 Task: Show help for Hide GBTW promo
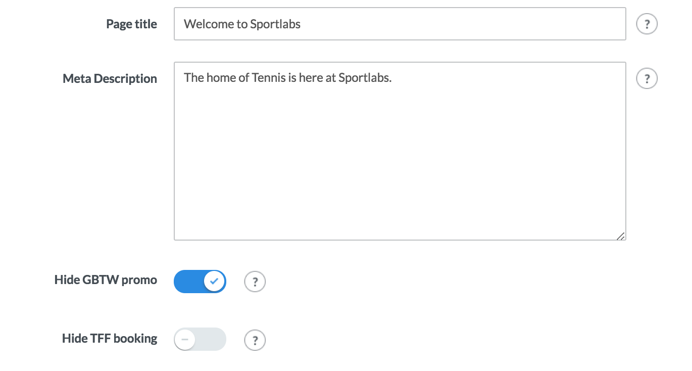[255, 282]
